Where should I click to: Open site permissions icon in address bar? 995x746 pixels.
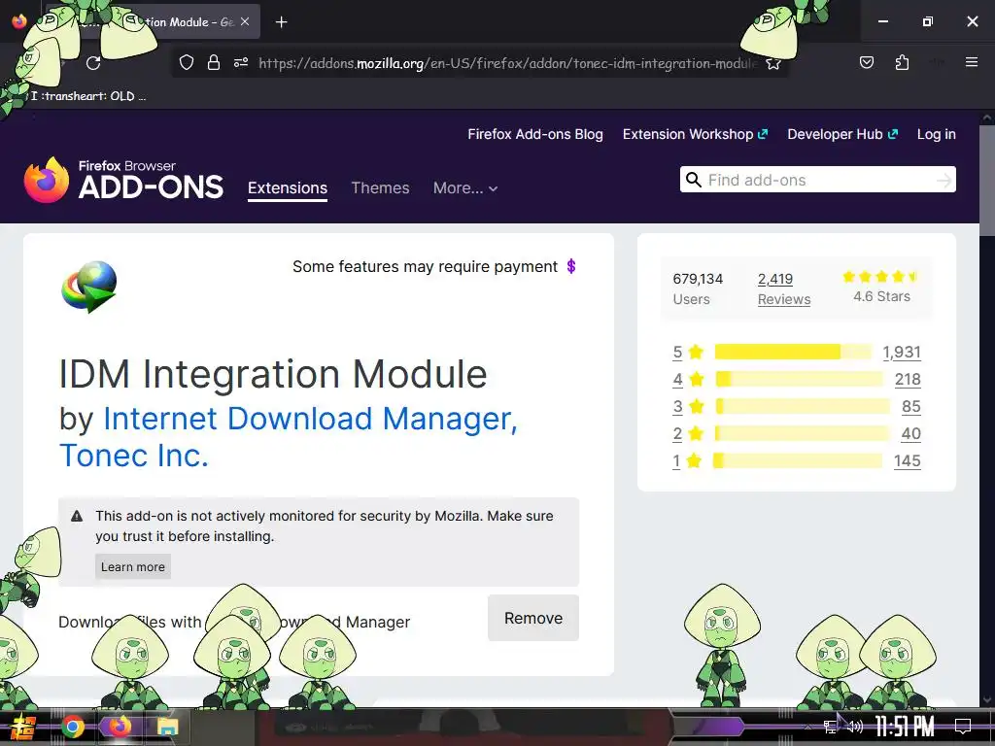[x=241, y=63]
